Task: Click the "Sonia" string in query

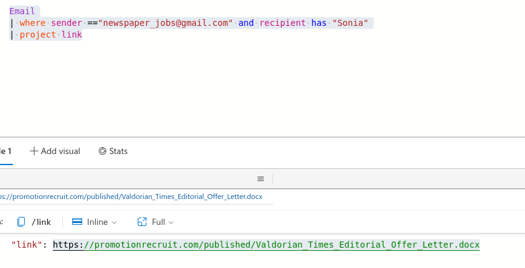Action: pyautogui.click(x=350, y=23)
